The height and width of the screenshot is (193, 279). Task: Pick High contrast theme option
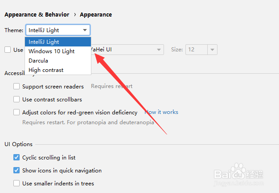coord(58,70)
